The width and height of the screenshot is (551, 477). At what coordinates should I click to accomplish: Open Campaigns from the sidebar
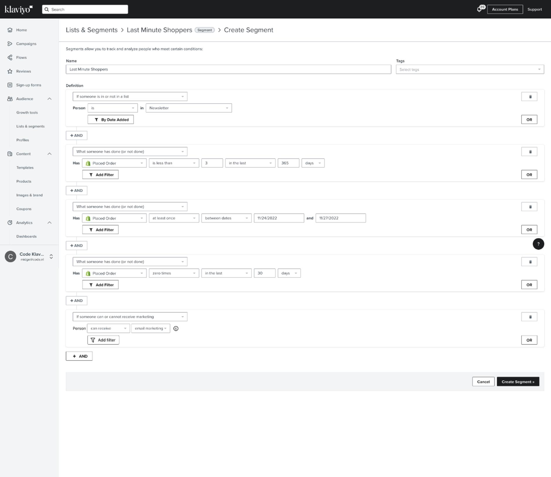[26, 44]
